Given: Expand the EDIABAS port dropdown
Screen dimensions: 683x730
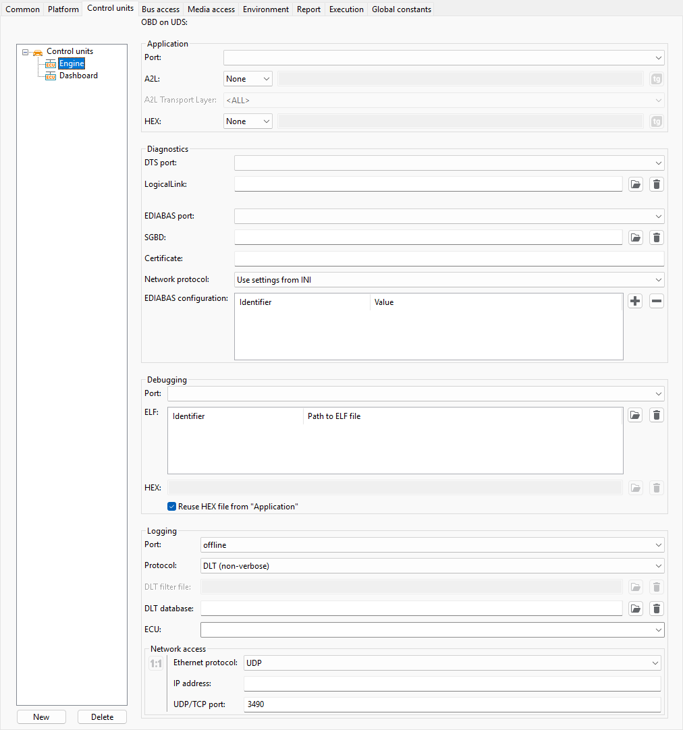Looking at the screenshot, I should pyautogui.click(x=449, y=216).
